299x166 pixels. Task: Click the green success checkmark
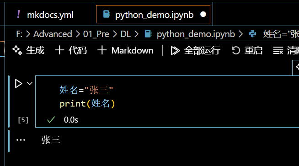point(51,120)
